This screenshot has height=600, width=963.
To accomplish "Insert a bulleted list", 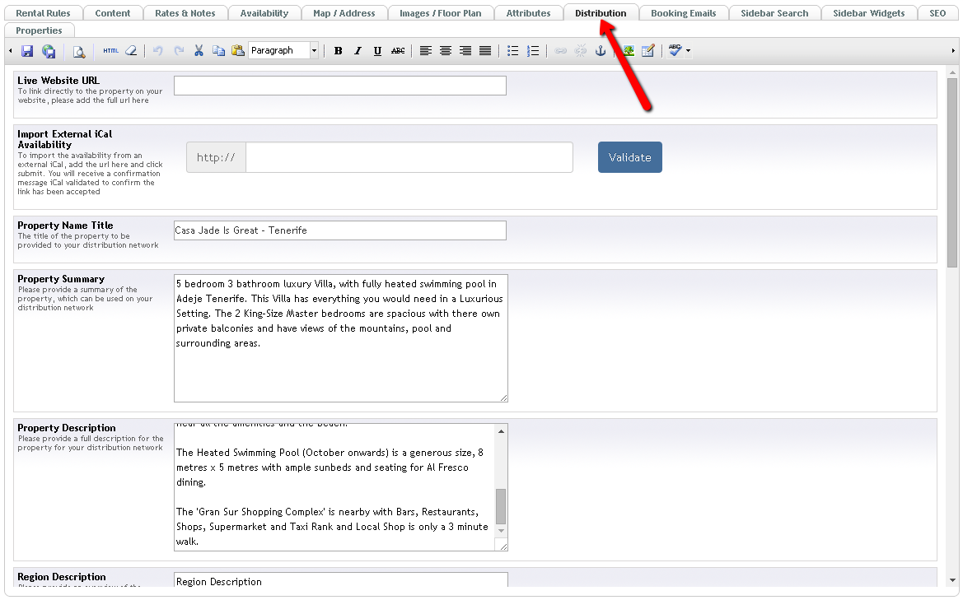I will coord(513,51).
